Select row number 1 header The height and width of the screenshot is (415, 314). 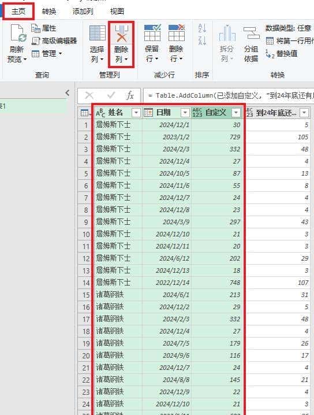[x=86, y=125]
